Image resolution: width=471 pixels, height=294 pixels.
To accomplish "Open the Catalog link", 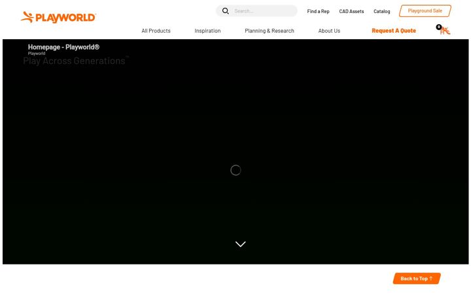I will pos(382,11).
